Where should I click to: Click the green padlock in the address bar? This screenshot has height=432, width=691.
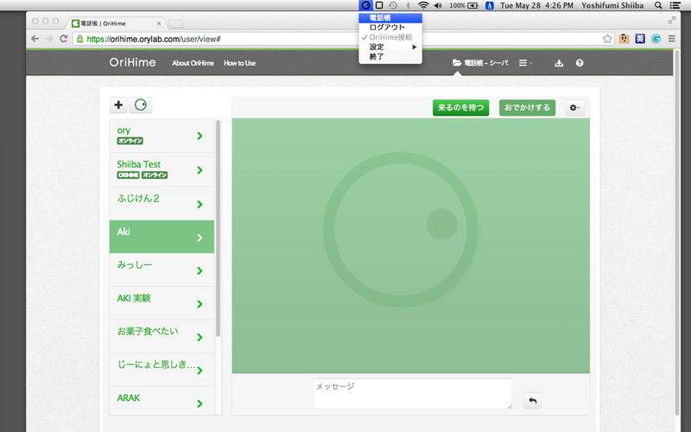tap(79, 39)
